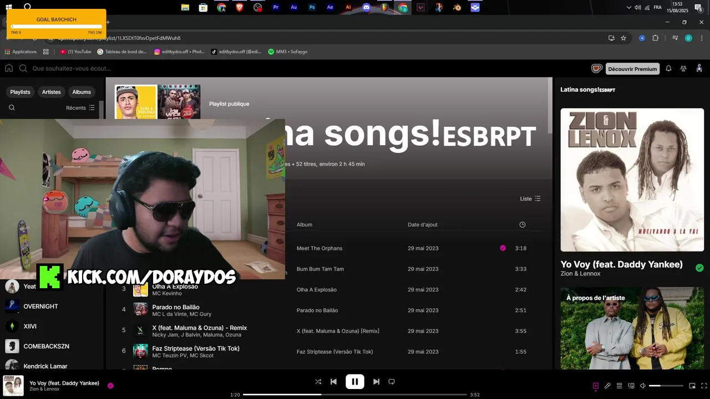
Task: Click the Découvrir Premium button
Action: tap(632, 69)
